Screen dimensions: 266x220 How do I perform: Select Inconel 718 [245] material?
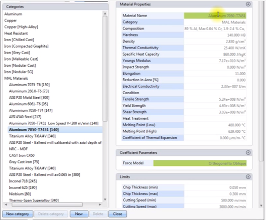tap(23, 181)
